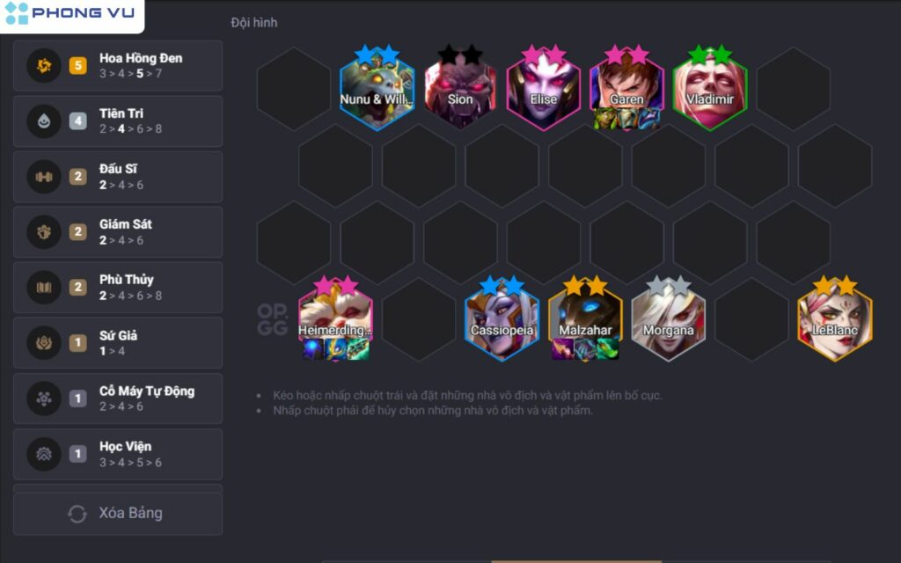This screenshot has width=901, height=563.
Task: Select the Cassiopeia champion hexagon
Action: point(502,318)
